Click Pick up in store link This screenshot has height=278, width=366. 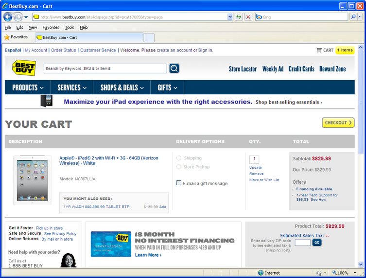click(x=49, y=228)
